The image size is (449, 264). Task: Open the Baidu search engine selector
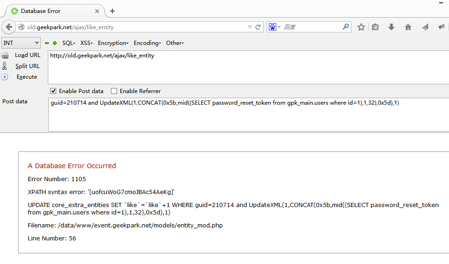(x=274, y=27)
